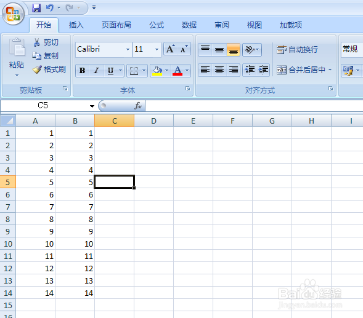Open the font size 11 dropdown
363x318 pixels.
(157, 49)
